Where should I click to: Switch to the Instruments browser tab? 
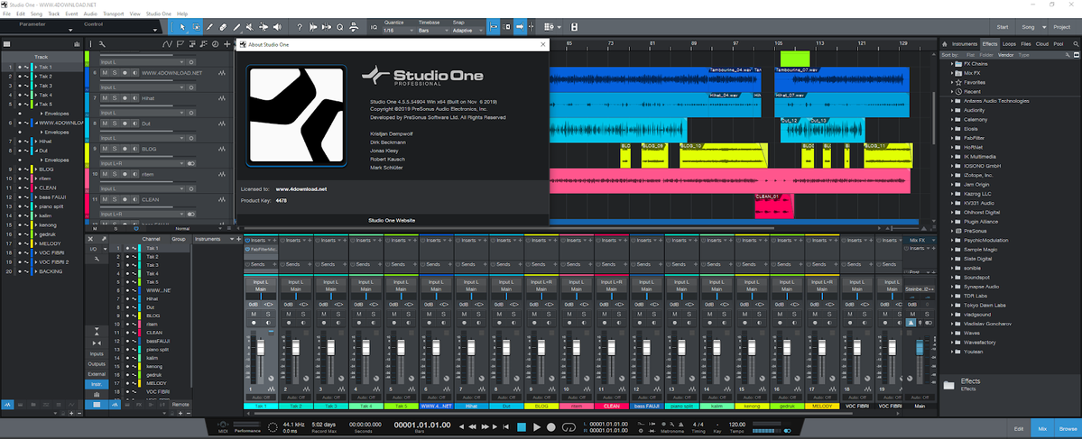click(965, 44)
